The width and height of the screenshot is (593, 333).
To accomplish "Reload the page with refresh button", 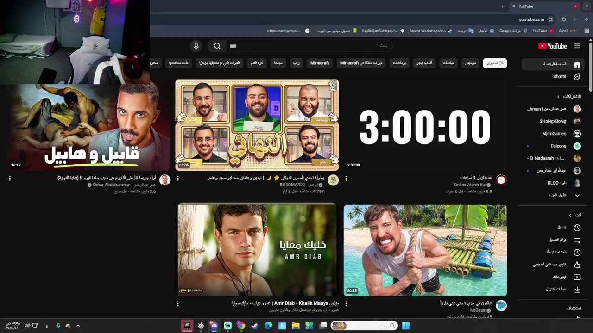I will coord(564,19).
